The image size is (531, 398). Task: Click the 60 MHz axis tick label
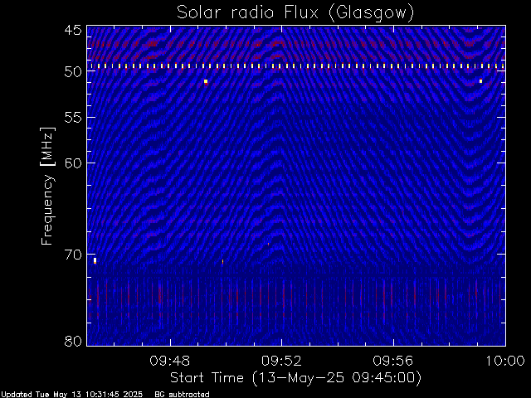tap(73, 163)
